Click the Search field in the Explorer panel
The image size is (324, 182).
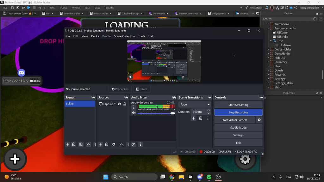coord(286,19)
